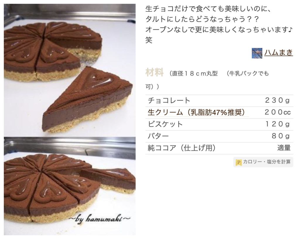Click カロリー・塩分を計算 button
This screenshot has height=240, width=300.
pos(263,162)
